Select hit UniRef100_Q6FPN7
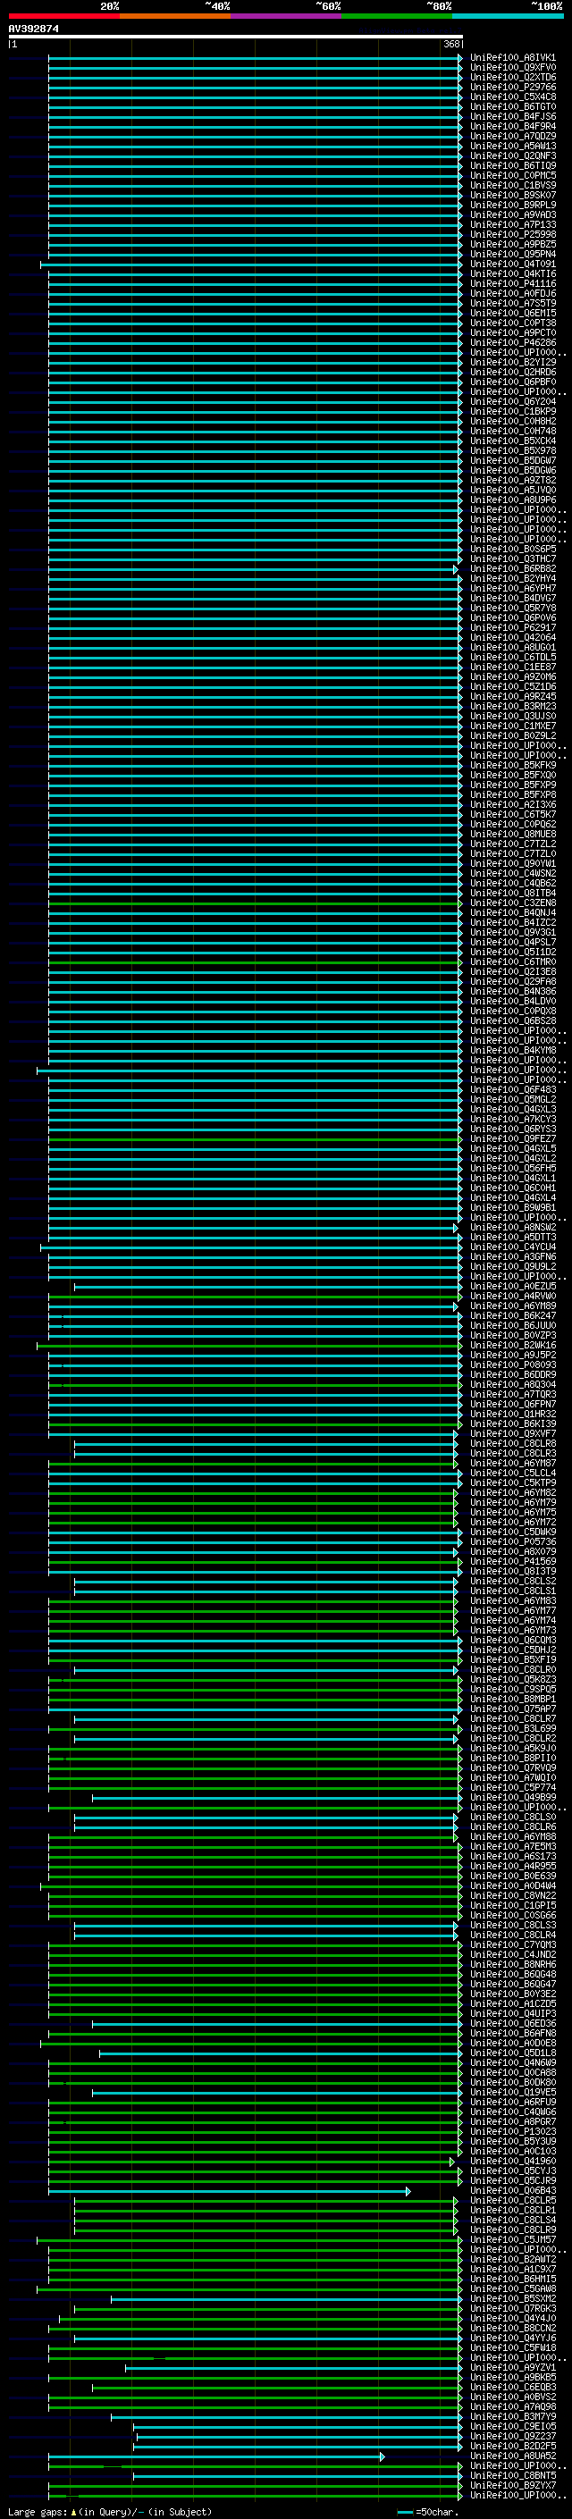This screenshot has width=572, height=2519. (x=512, y=1404)
